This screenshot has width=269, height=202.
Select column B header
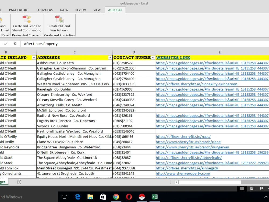[x=18, y=52]
